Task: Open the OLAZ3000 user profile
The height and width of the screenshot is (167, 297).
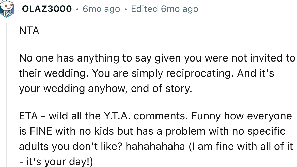Action: [x=47, y=9]
